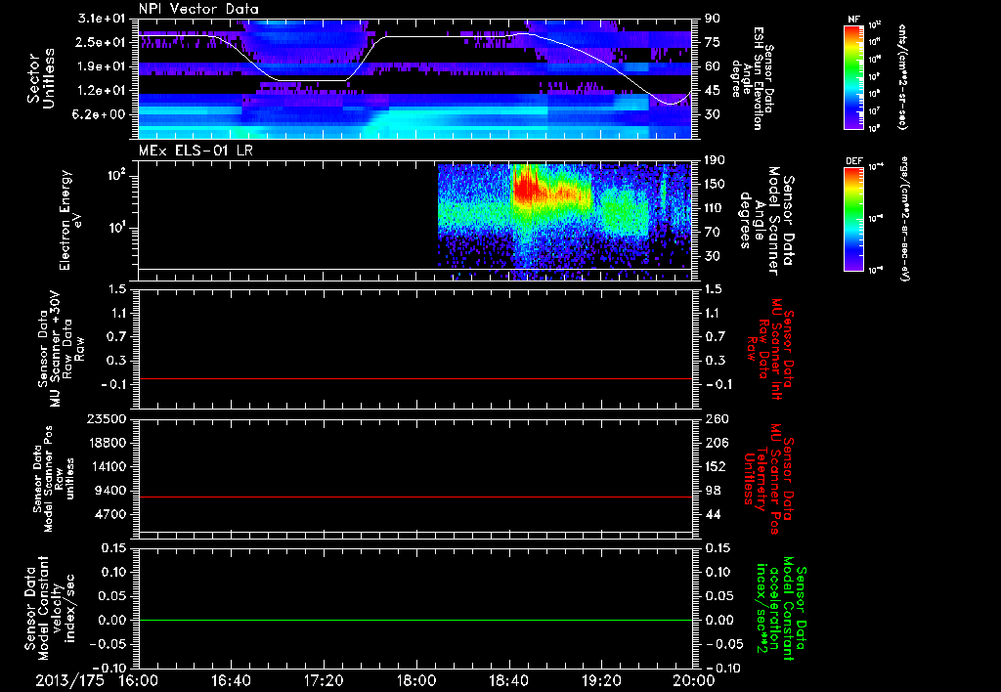Viewport: 1001px width, 692px height.
Task: Click the "Model Scanner Angle degrees" label
Action: [766, 221]
